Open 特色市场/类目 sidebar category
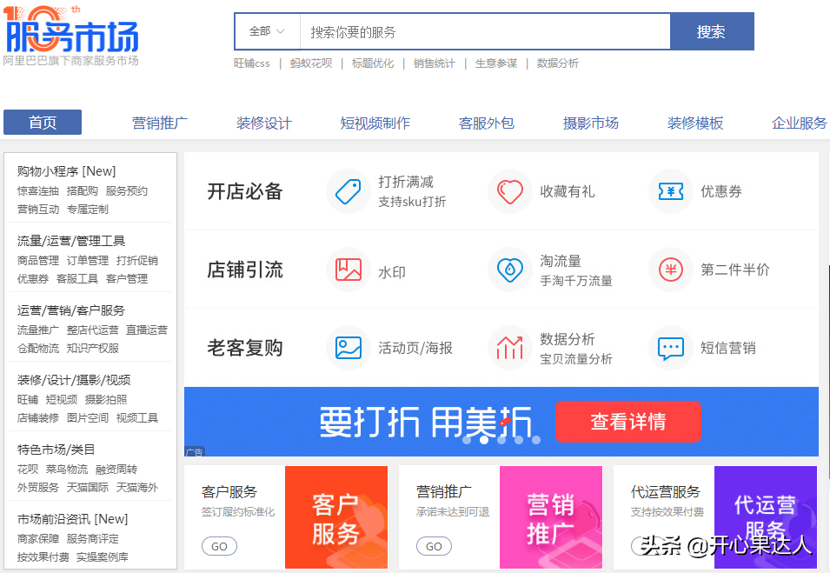830x573 pixels. (56, 450)
